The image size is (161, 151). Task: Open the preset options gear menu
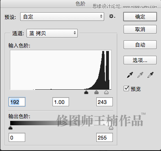click(112, 17)
